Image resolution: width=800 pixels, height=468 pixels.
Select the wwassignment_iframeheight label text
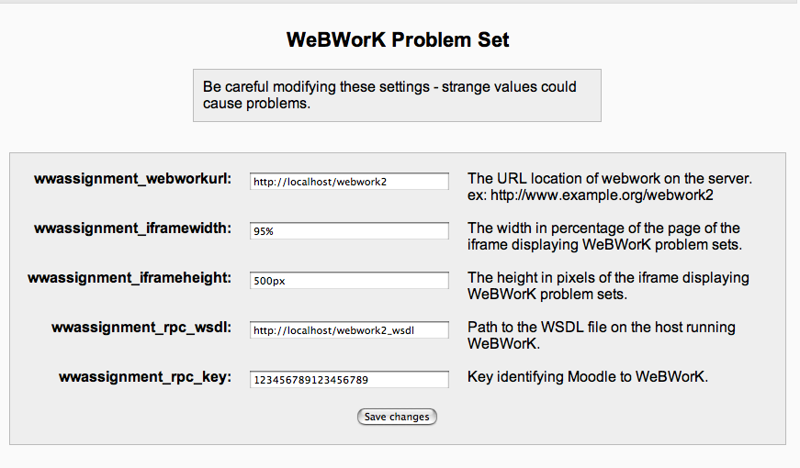tap(130, 278)
